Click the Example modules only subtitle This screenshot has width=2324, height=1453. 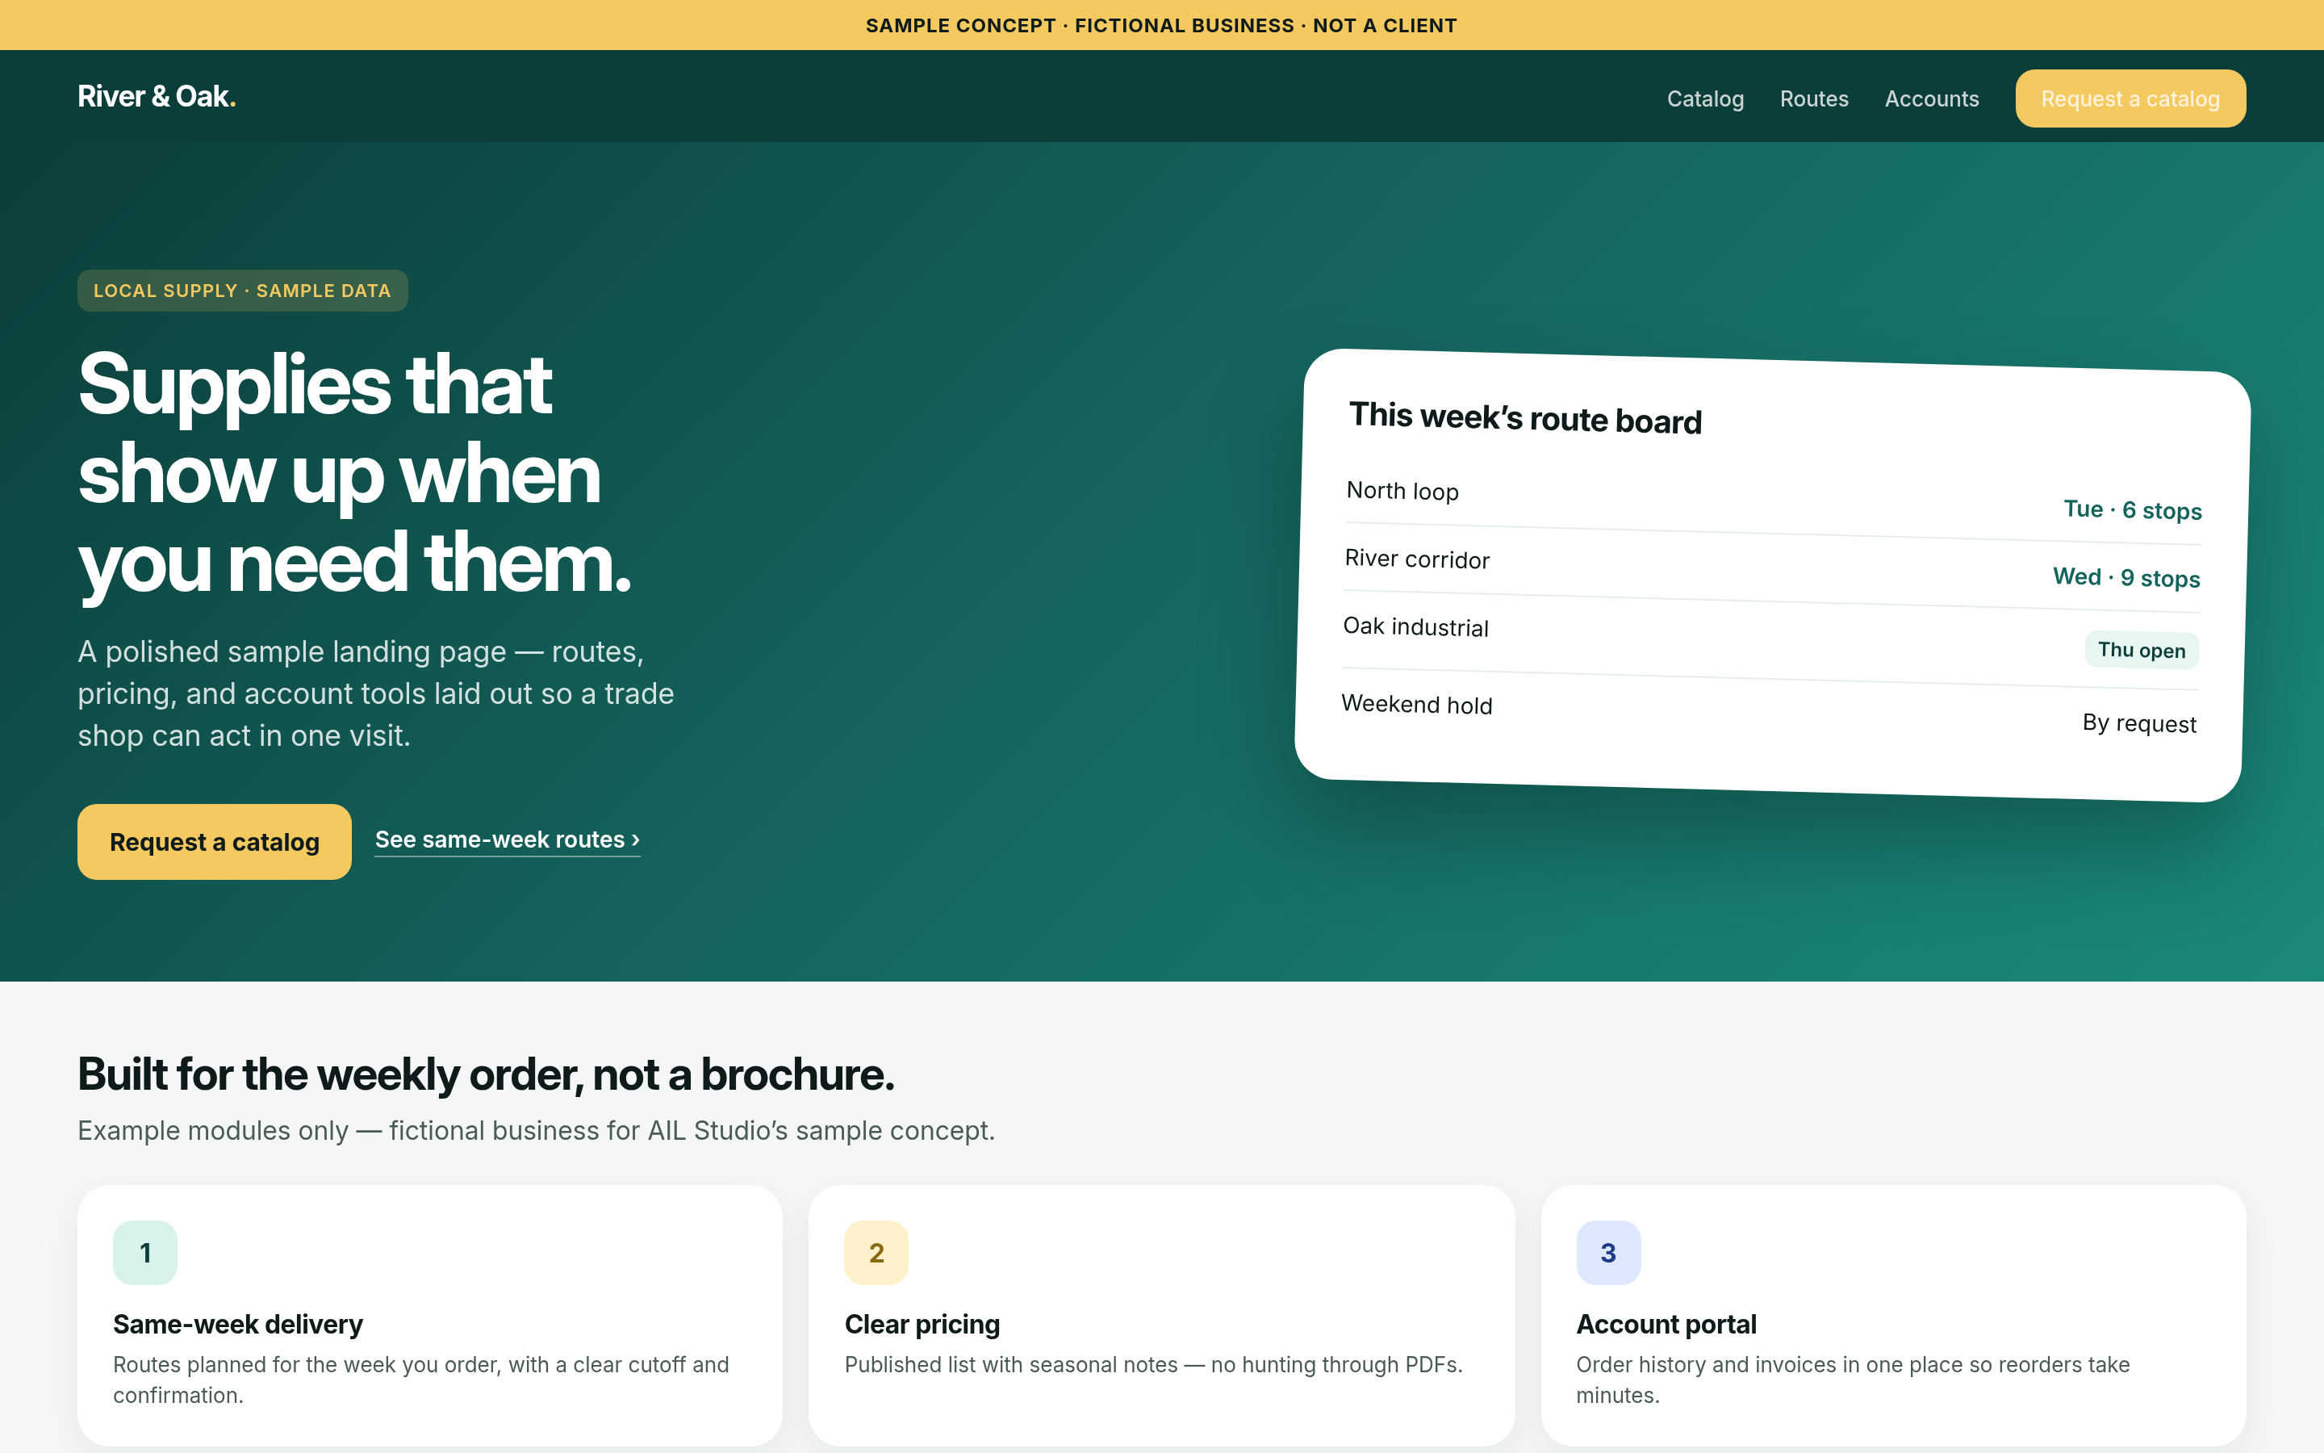click(x=536, y=1130)
